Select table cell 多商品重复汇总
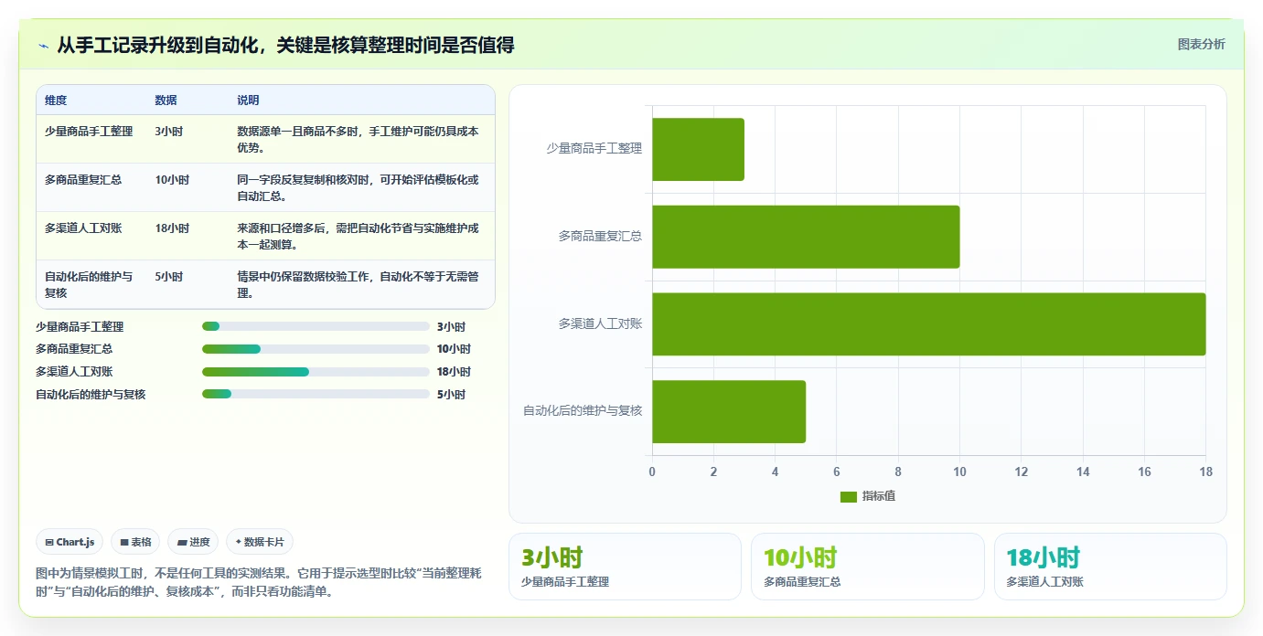This screenshot has width=1263, height=636. (83, 180)
